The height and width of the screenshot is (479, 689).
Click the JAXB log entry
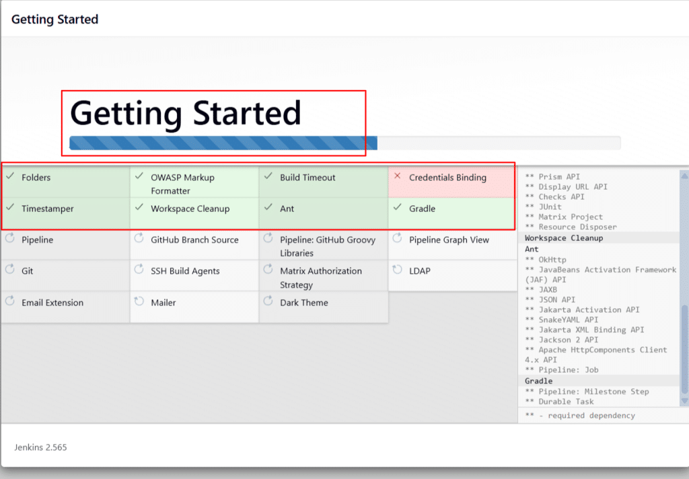click(541, 289)
